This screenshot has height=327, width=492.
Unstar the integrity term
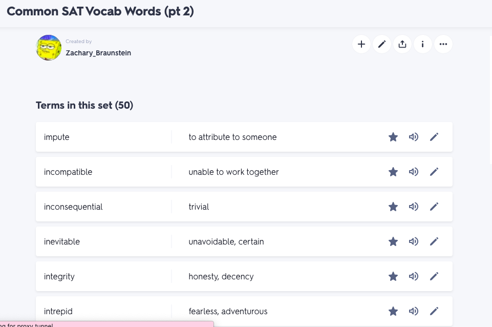tap(393, 276)
